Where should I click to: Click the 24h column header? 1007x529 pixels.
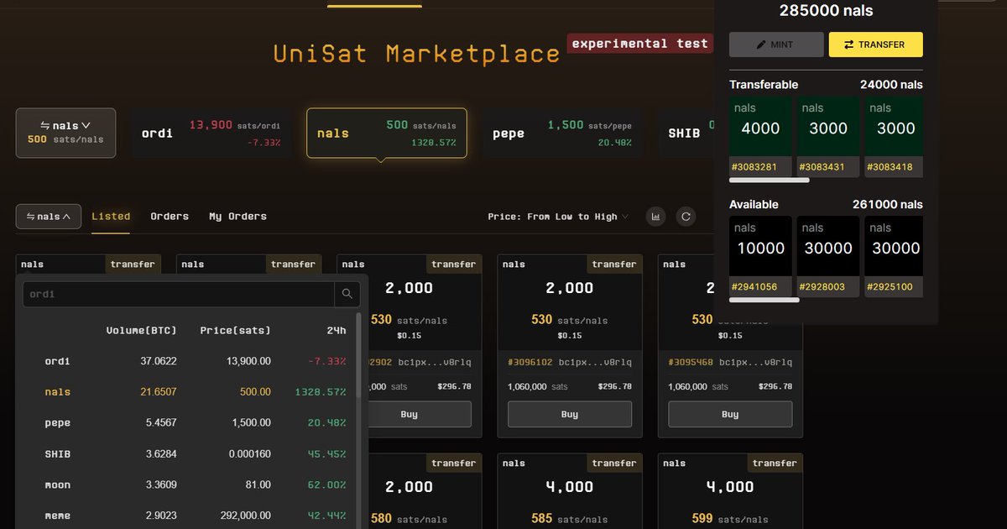337,331
